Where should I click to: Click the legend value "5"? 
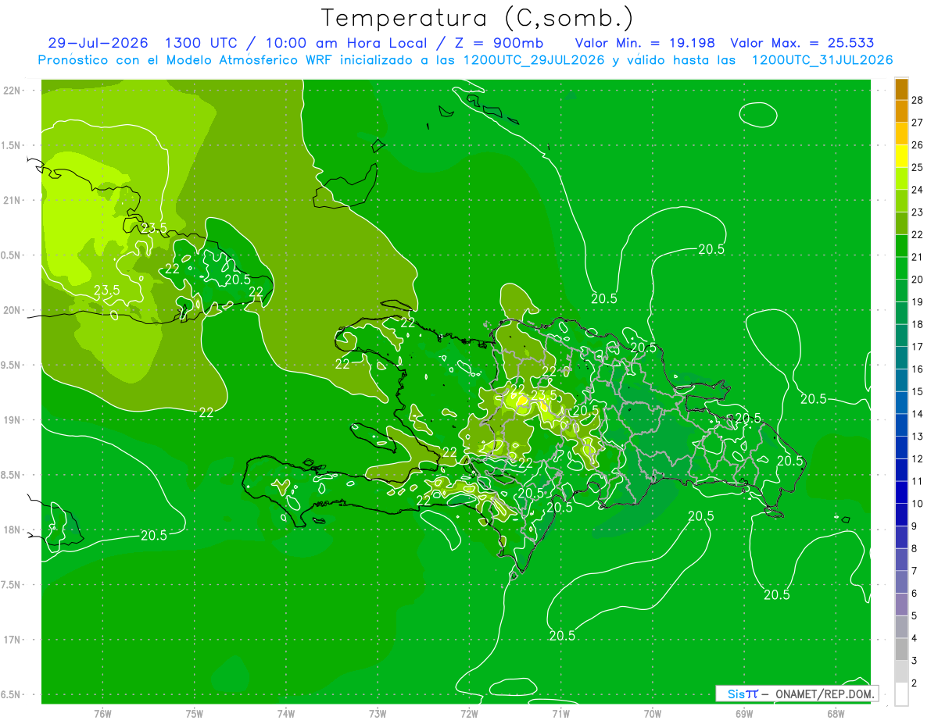915,616
